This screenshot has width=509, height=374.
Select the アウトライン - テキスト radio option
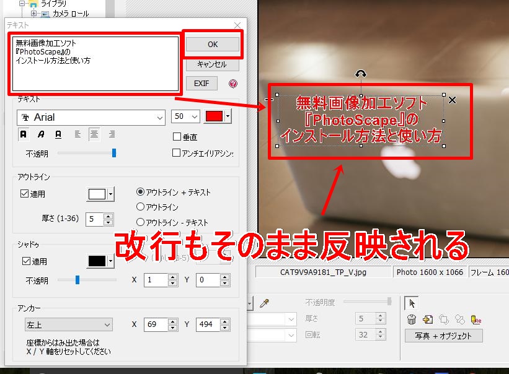tap(140, 222)
